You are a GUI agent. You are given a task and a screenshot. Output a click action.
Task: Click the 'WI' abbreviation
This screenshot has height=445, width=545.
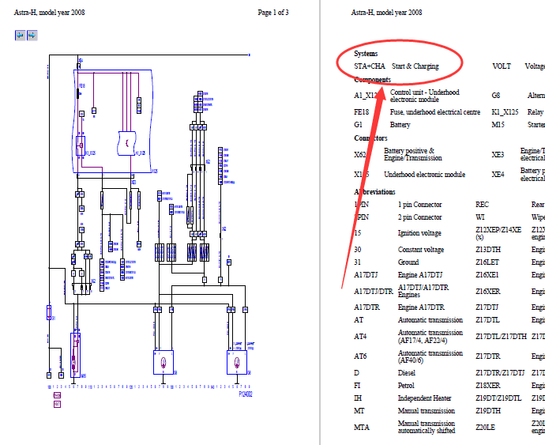coord(480,217)
